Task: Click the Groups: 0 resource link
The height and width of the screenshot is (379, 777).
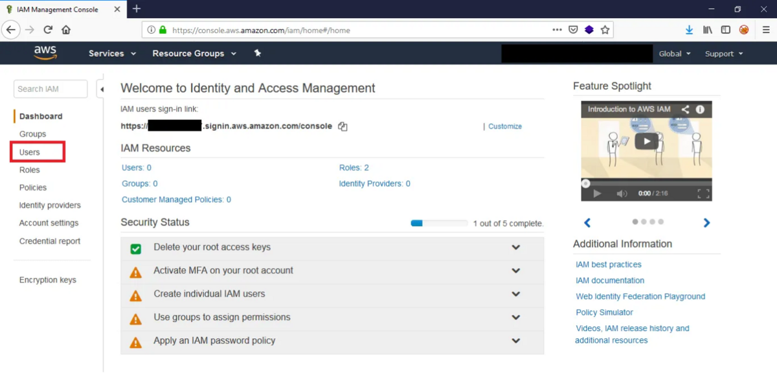Action: tap(140, 184)
